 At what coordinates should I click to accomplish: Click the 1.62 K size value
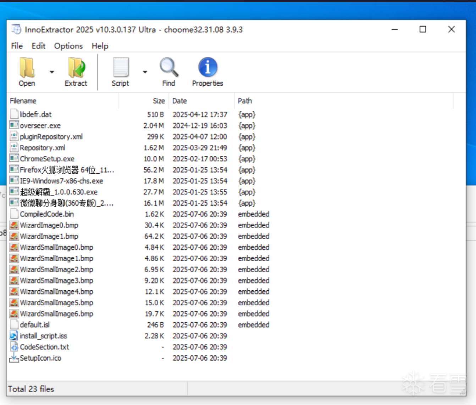click(x=154, y=214)
